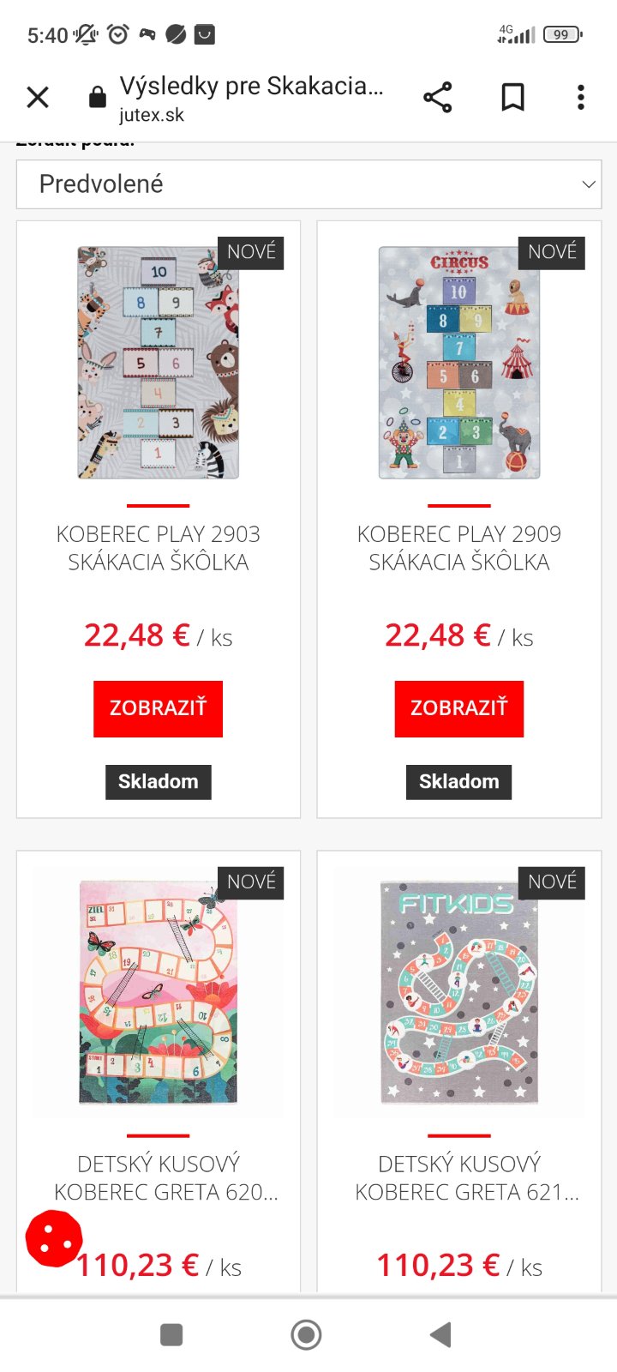
Task: Click ZOBRAZIŤ for Koberec Play 2909
Action: point(458,708)
